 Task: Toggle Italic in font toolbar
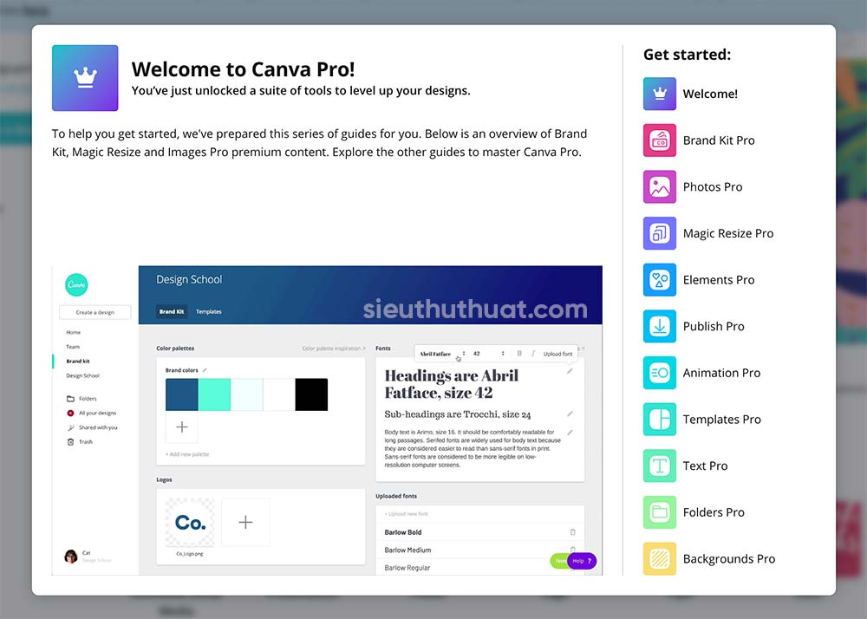pyautogui.click(x=533, y=354)
